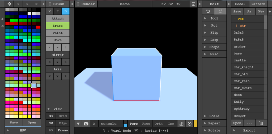Click the next brush arrow '>'
The height and width of the screenshot is (134, 272).
coord(65,47)
